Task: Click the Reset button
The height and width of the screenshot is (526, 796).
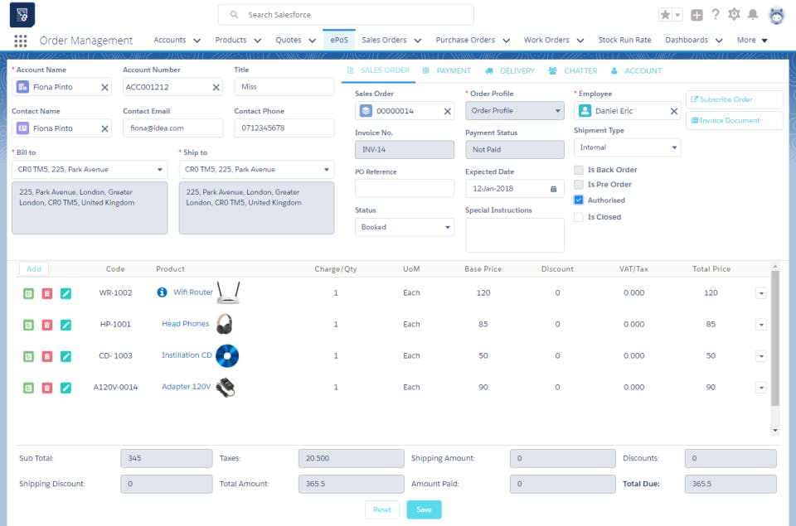Action: tap(381, 509)
